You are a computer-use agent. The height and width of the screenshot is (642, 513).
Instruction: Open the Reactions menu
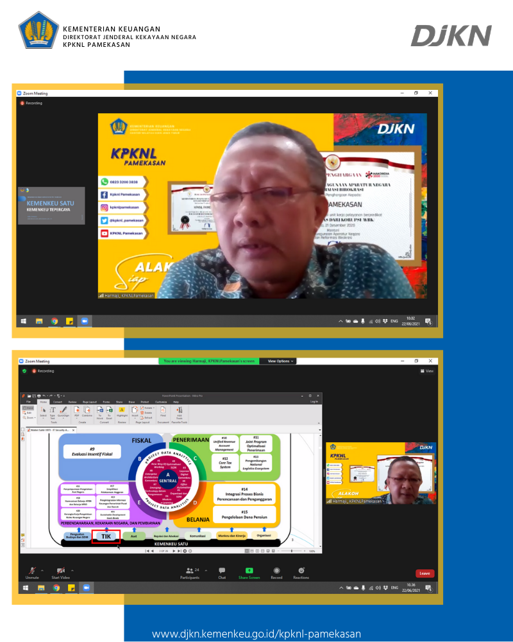point(301,571)
